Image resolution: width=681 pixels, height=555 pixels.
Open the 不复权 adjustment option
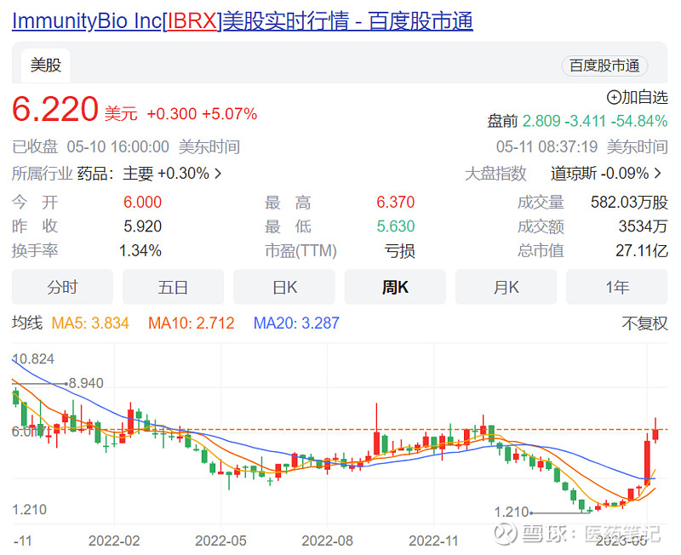644,323
